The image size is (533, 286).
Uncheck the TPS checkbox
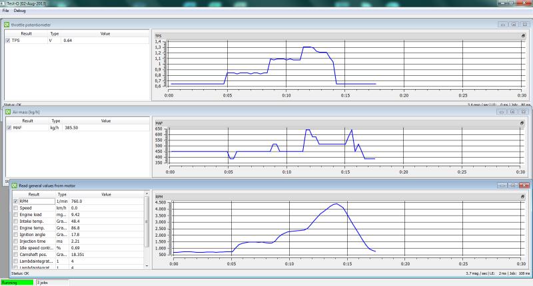pos(8,41)
